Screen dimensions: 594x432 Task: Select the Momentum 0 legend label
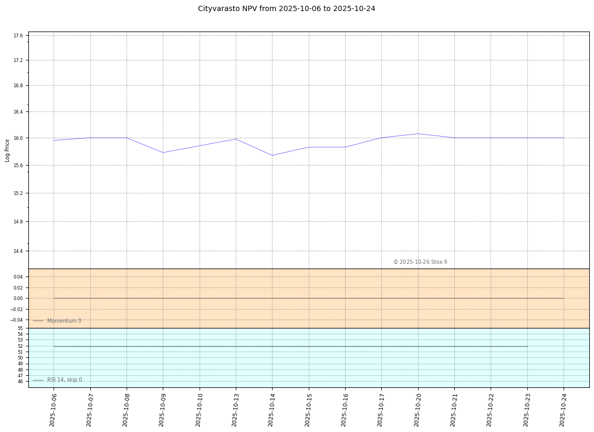click(64, 321)
